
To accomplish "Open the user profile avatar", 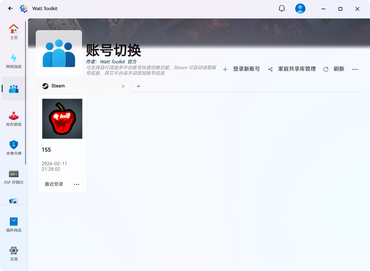I will click(300, 9).
